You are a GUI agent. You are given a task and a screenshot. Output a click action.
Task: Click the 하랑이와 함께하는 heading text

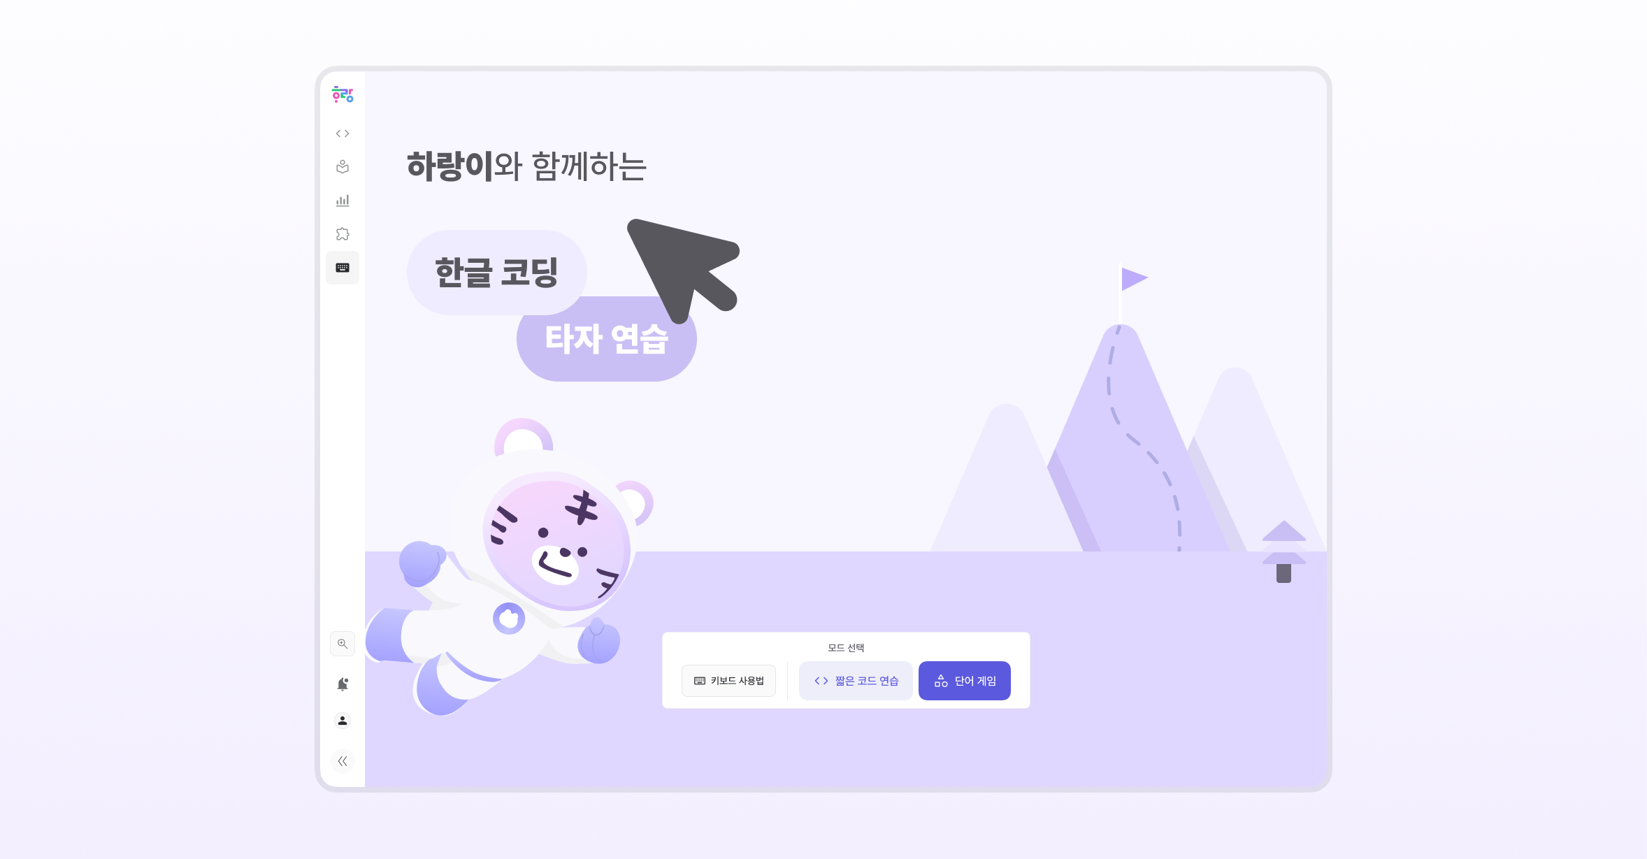[x=526, y=166]
